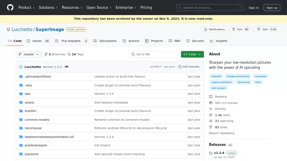Viewport: 287px width, 161px height.
Task: View the 216 Commits history
Action: (x=189, y=67)
